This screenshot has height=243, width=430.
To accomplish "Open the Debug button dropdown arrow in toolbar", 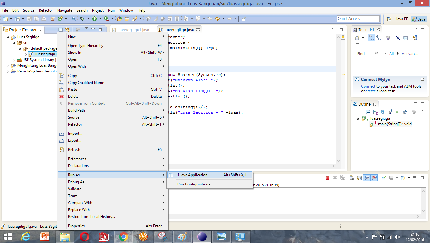I will click(88, 19).
